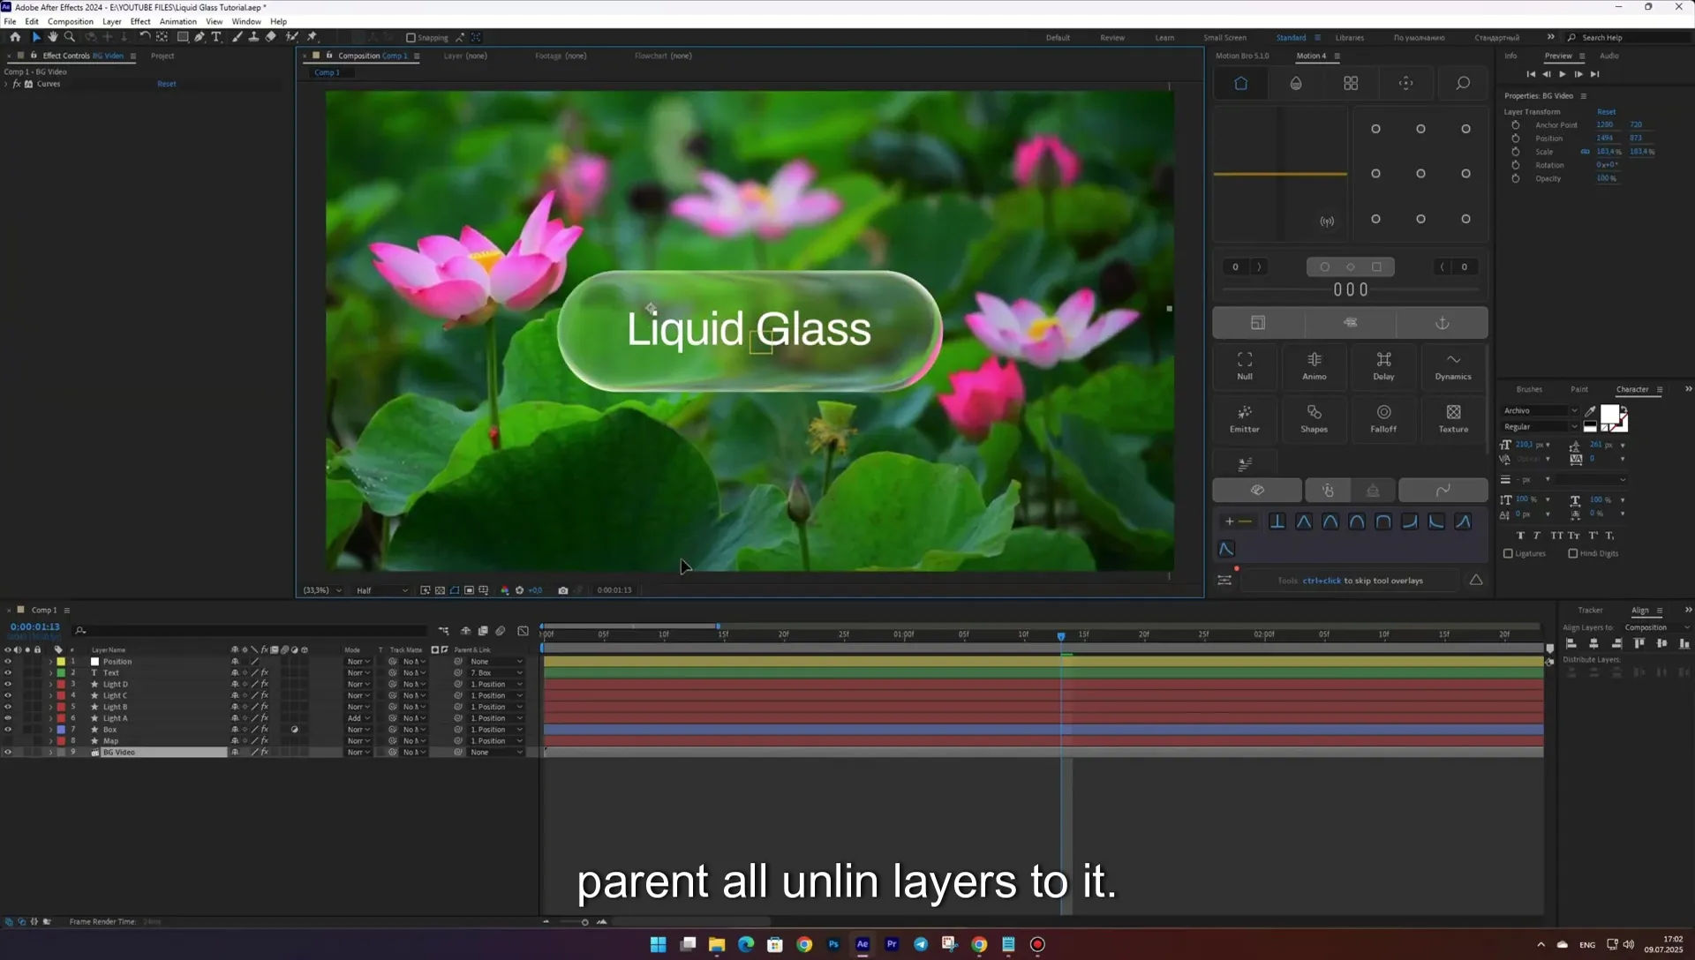This screenshot has height=960, width=1695.
Task: Click the Motion panel search icon
Action: [1463, 83]
